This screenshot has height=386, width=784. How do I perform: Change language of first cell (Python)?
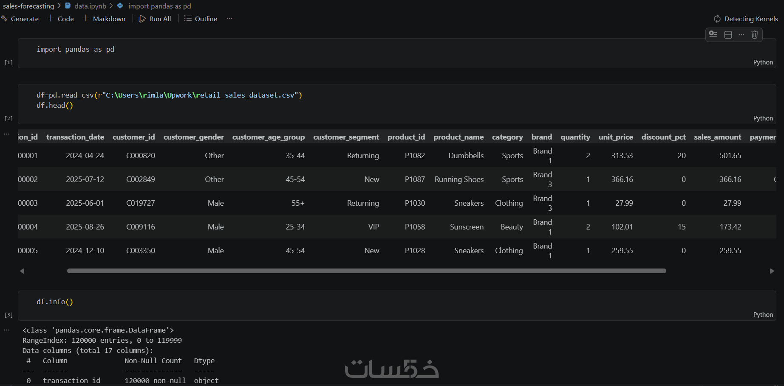pyautogui.click(x=763, y=62)
